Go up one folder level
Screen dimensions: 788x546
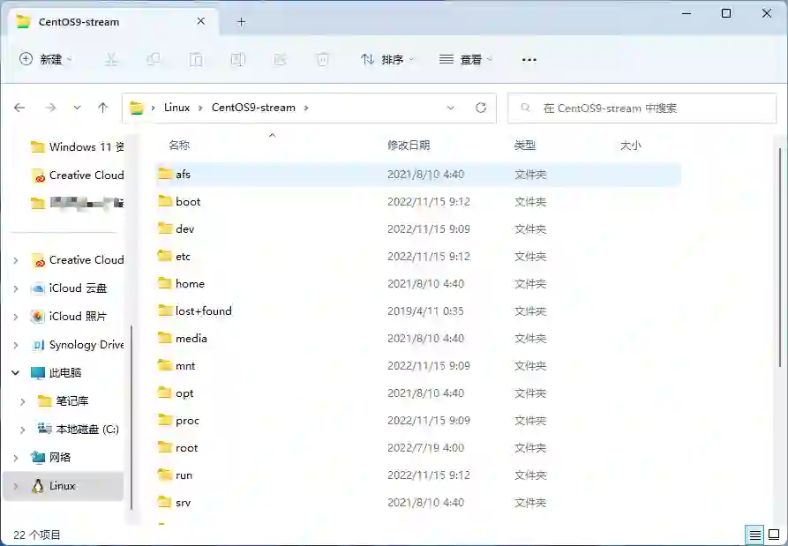pyautogui.click(x=103, y=108)
